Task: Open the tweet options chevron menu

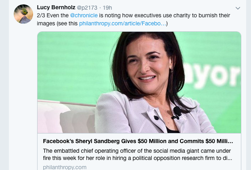Action: [x=238, y=8]
